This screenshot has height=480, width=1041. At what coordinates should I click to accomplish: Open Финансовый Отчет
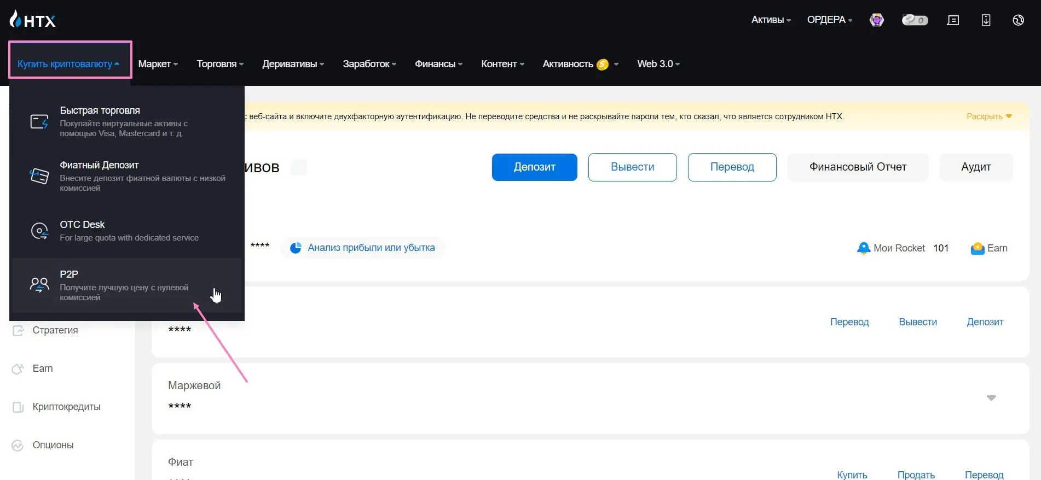[x=858, y=167]
